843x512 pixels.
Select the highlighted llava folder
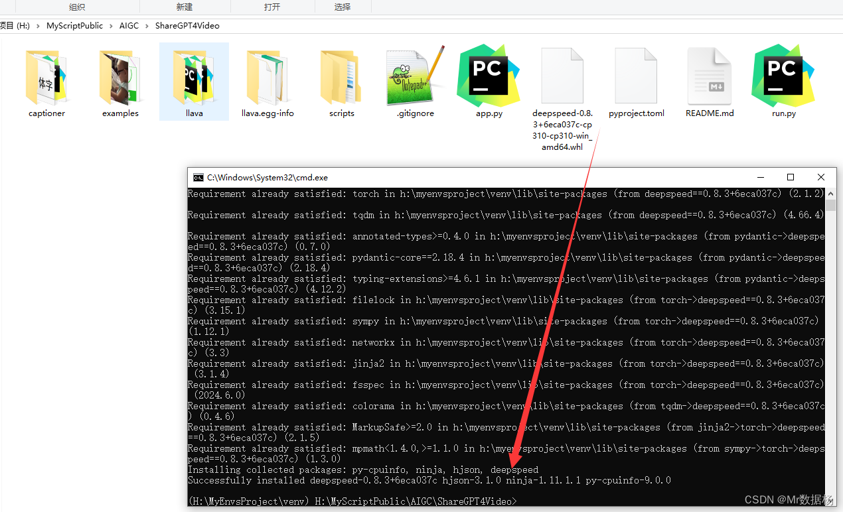point(194,76)
